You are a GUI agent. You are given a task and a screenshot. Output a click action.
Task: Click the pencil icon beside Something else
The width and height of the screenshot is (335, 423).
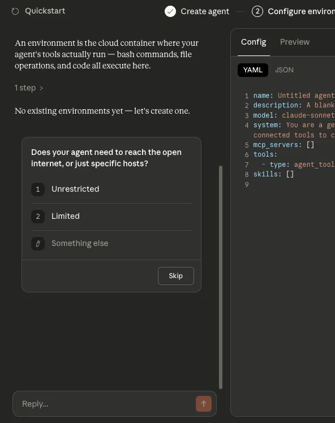click(x=38, y=243)
